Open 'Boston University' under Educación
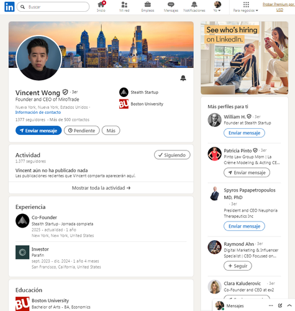 tap(50, 300)
